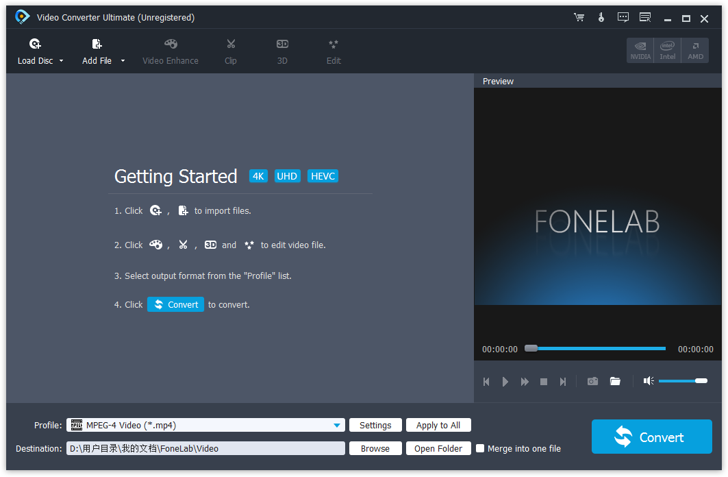Start conversion with large Convert button
This screenshot has width=728, height=477.
pos(651,437)
